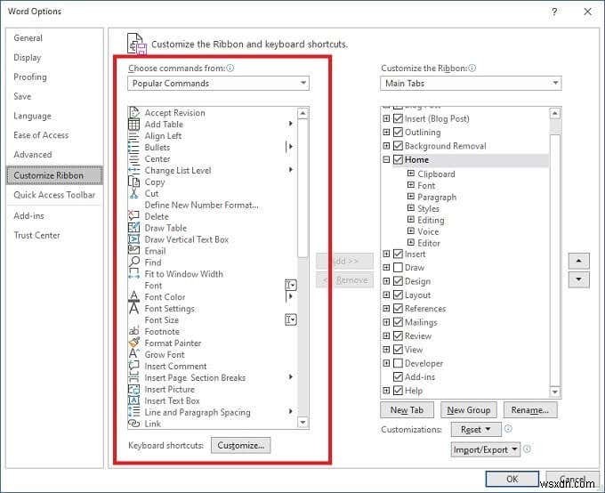
Task: Click the Link chain icon
Action: 133,424
